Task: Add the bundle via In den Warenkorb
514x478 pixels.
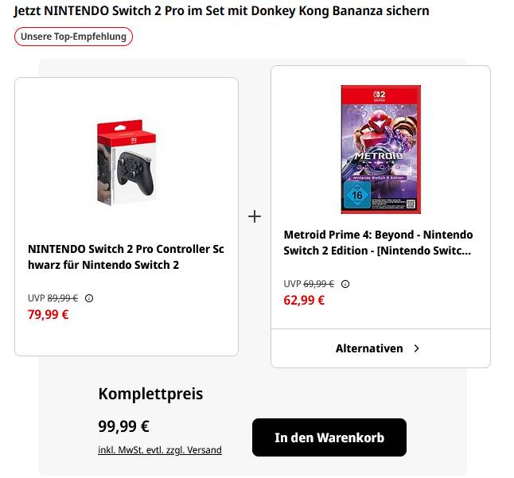Action: pyautogui.click(x=329, y=437)
